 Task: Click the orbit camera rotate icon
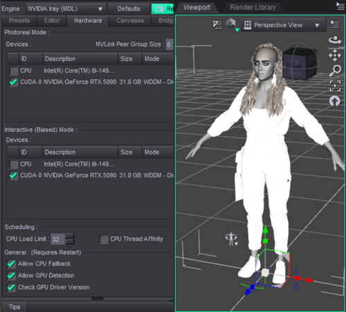point(335,40)
